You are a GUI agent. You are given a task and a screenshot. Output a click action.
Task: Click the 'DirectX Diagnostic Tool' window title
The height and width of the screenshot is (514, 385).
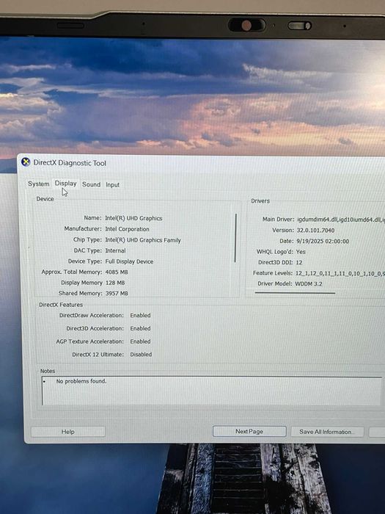tap(70, 163)
